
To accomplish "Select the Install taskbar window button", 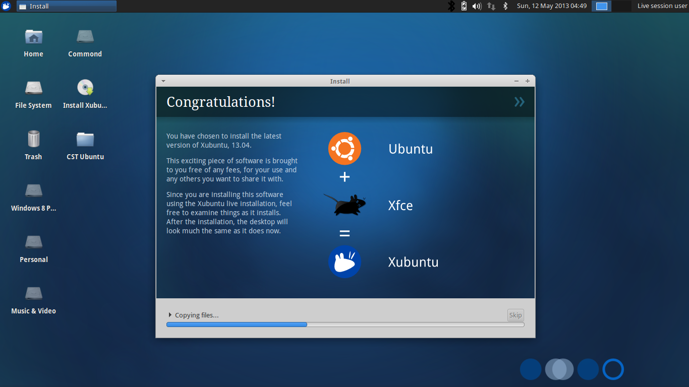I will click(x=67, y=6).
